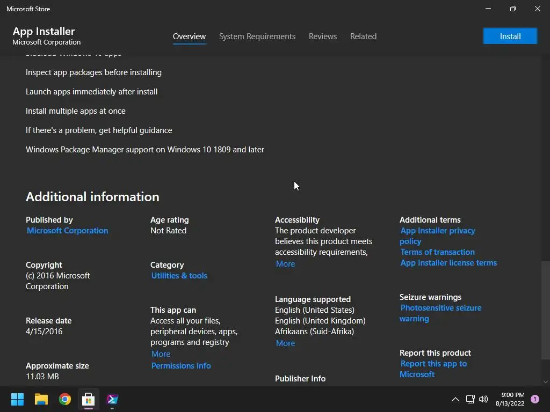Open Google Chrome from the taskbar
Viewport: 550px width, 412px height.
click(65, 399)
